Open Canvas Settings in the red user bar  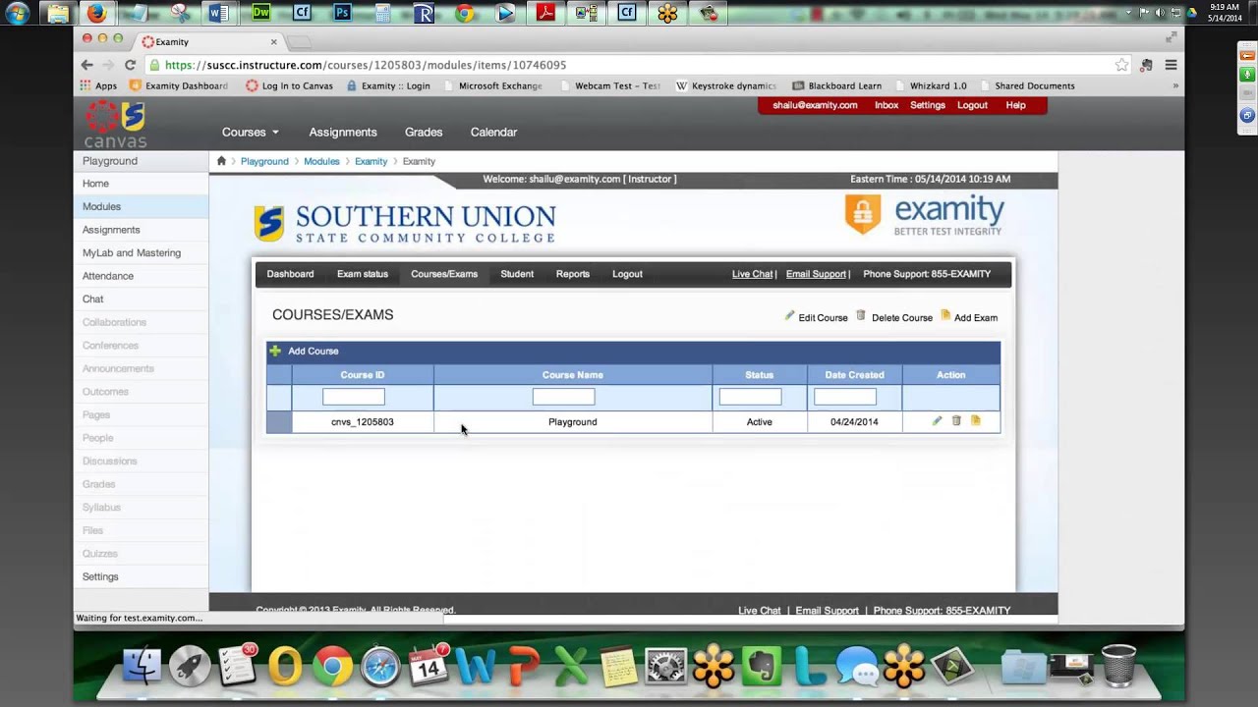(x=928, y=105)
